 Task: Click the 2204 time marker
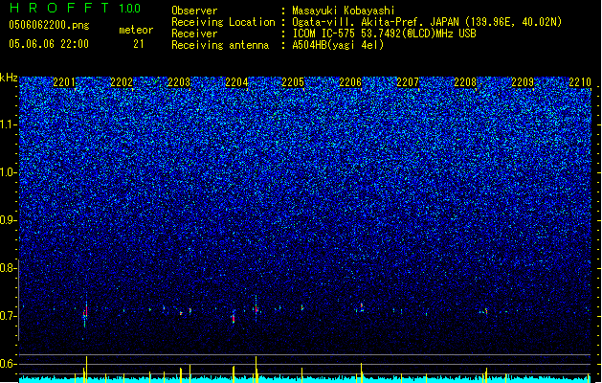(x=236, y=82)
